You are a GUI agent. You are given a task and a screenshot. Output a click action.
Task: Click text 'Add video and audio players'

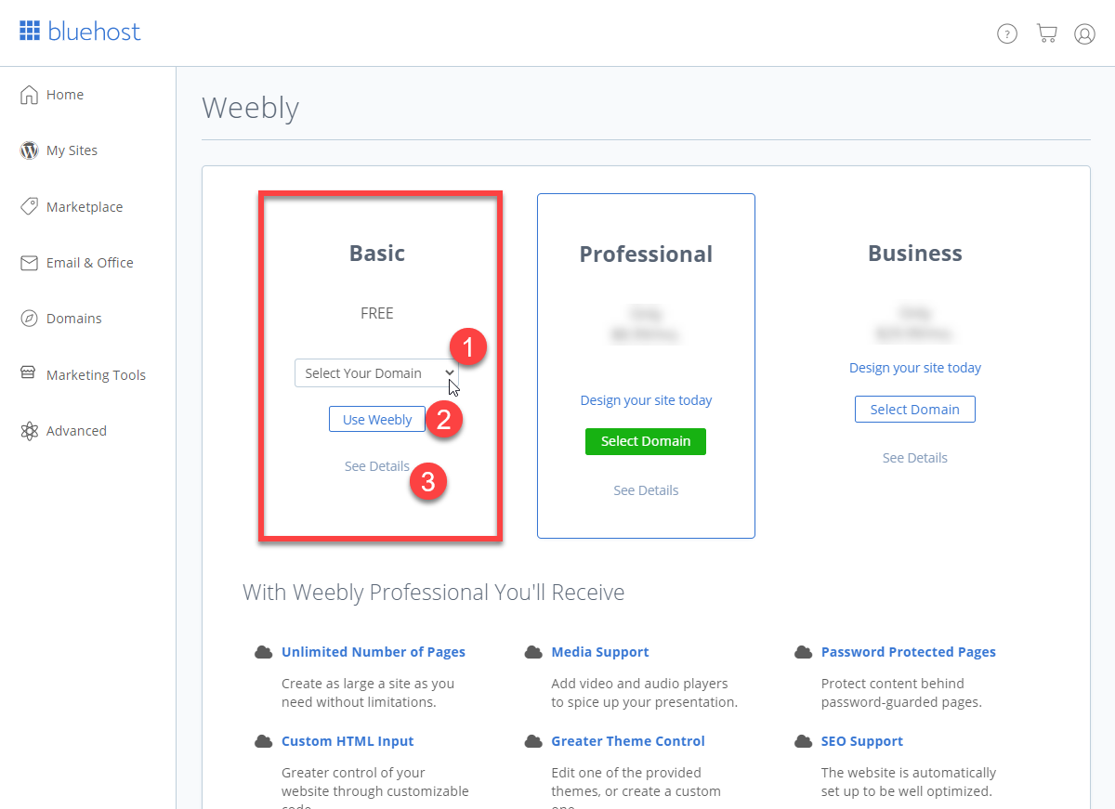639,684
